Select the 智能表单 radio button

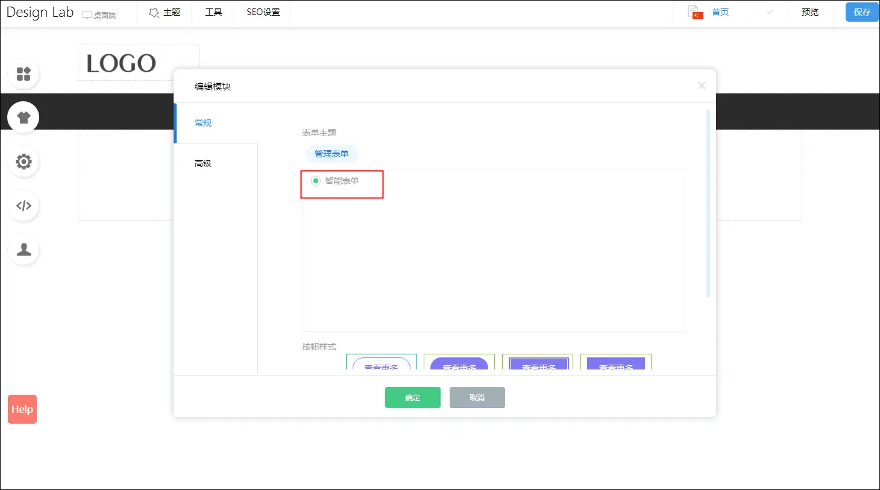coord(315,181)
